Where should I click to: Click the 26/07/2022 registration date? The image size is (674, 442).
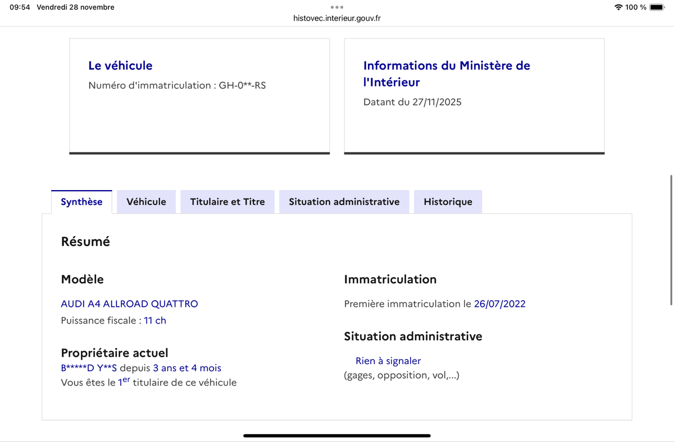500,304
